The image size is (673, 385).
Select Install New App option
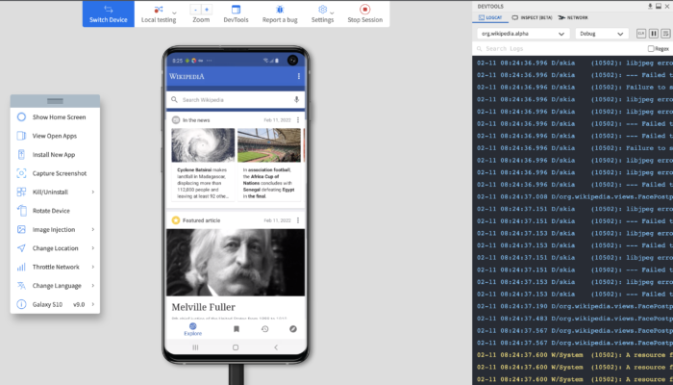pyautogui.click(x=54, y=154)
